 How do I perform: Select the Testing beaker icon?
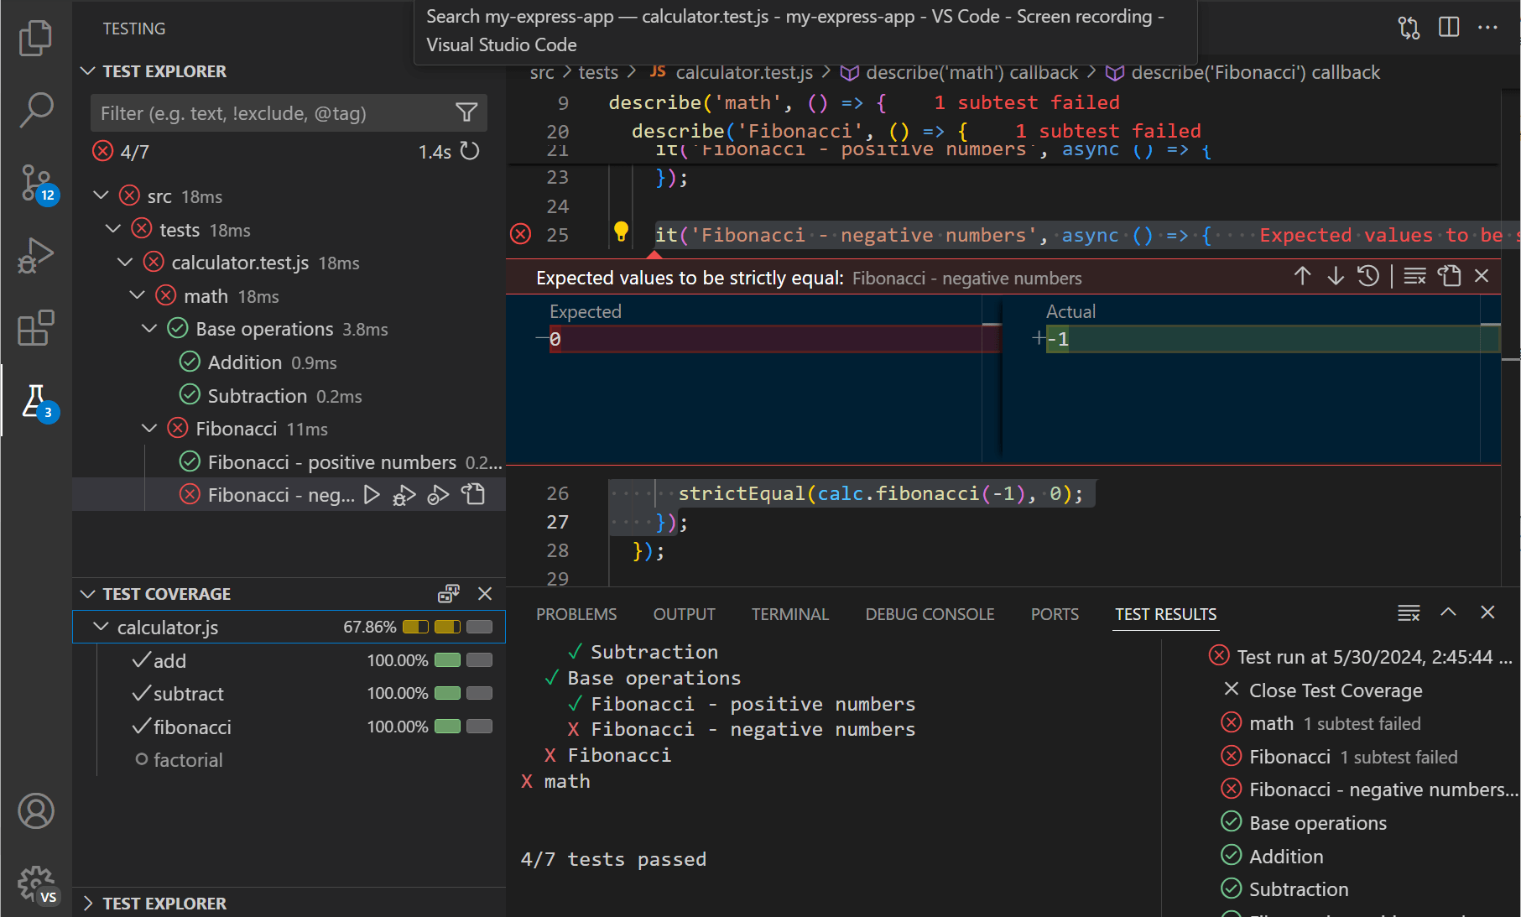(35, 401)
